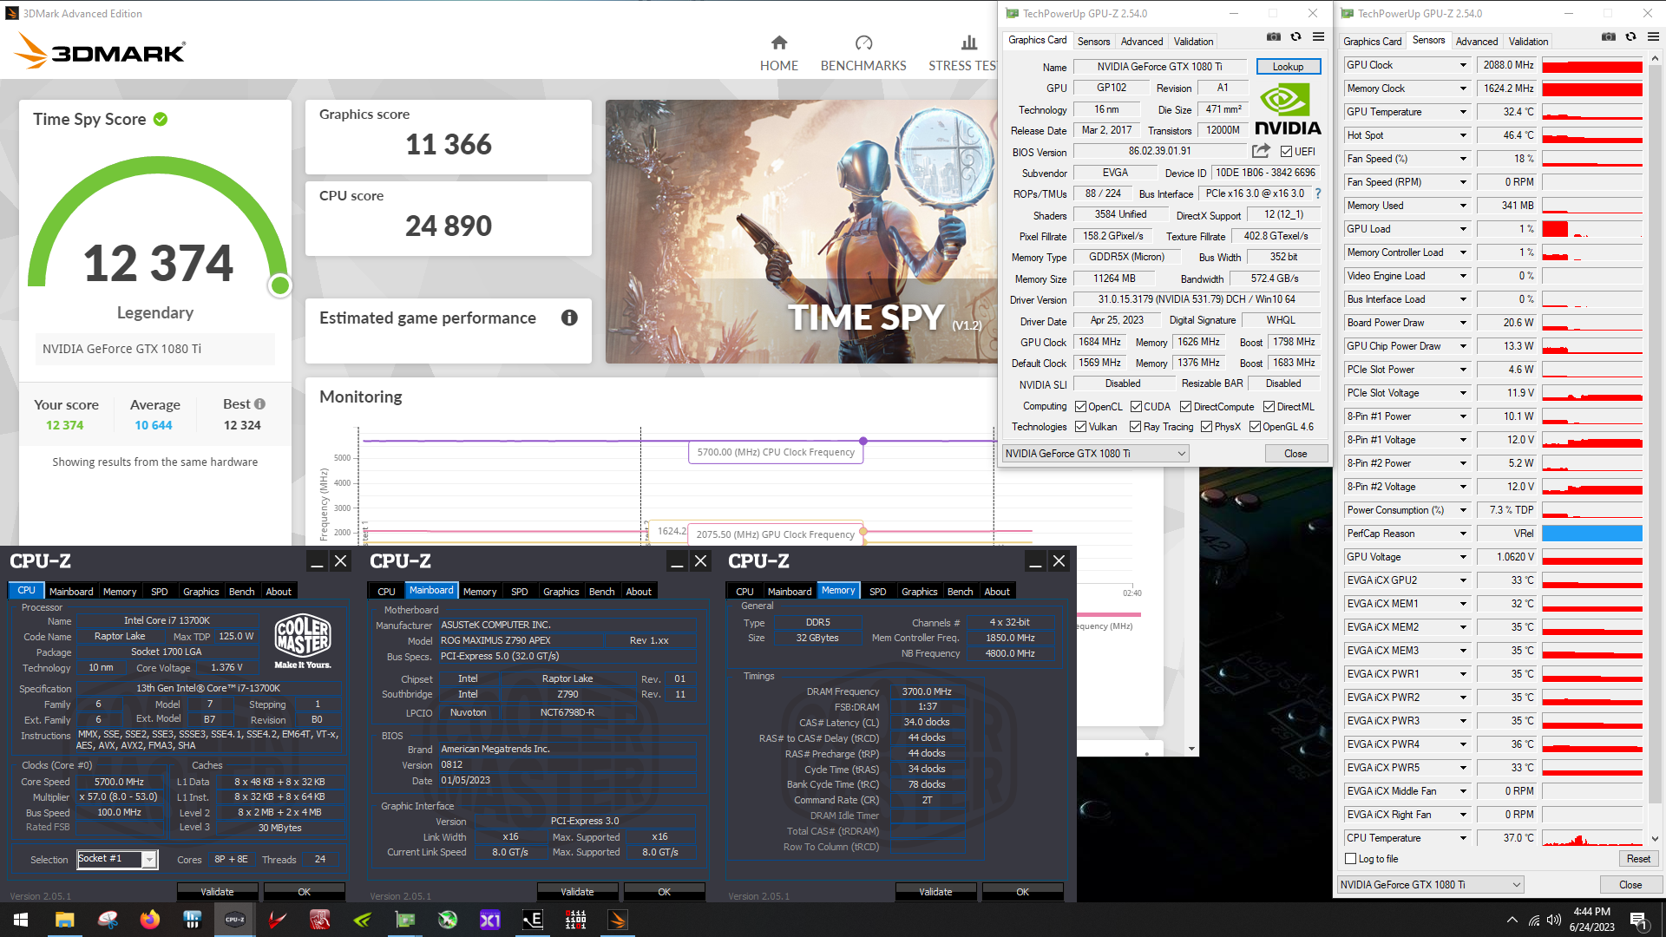Viewport: 1666px width, 937px height.
Task: Open EVGA Precision X1 from taskbar
Action: coord(489,920)
